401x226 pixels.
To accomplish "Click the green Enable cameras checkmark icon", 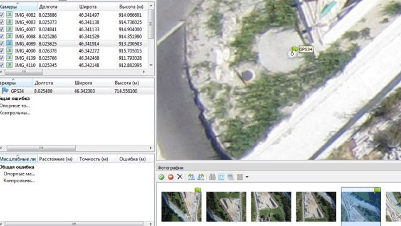I will point(162,177).
